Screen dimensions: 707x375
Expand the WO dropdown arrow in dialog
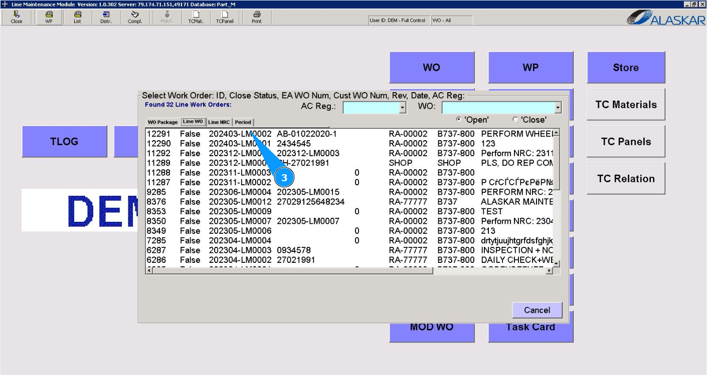pos(558,108)
